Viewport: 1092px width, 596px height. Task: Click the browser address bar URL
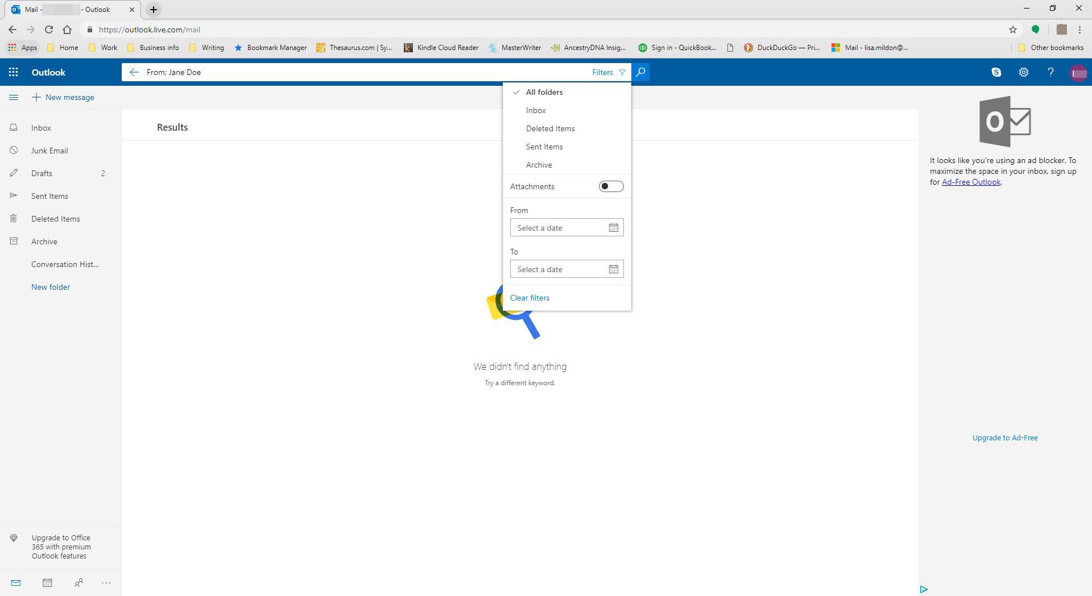(x=149, y=30)
